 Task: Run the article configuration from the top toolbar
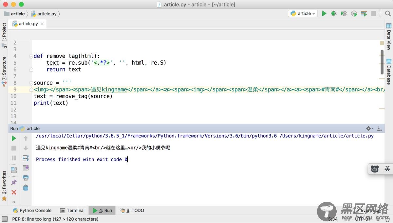[x=324, y=13]
